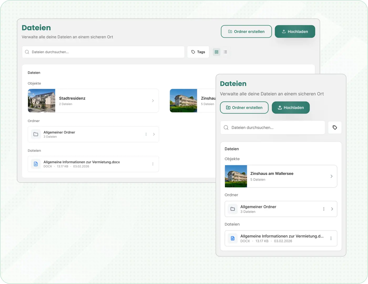Click the magnifier icon in the overlay search field

pos(226,128)
